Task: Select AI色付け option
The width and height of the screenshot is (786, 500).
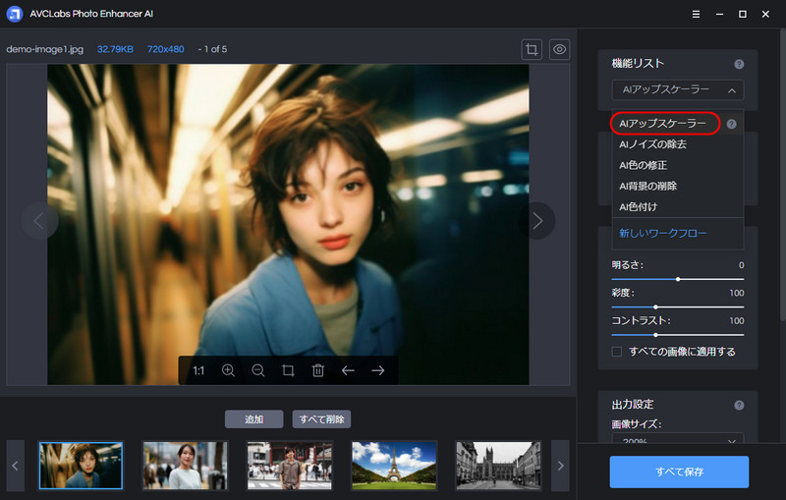Action: [x=638, y=207]
